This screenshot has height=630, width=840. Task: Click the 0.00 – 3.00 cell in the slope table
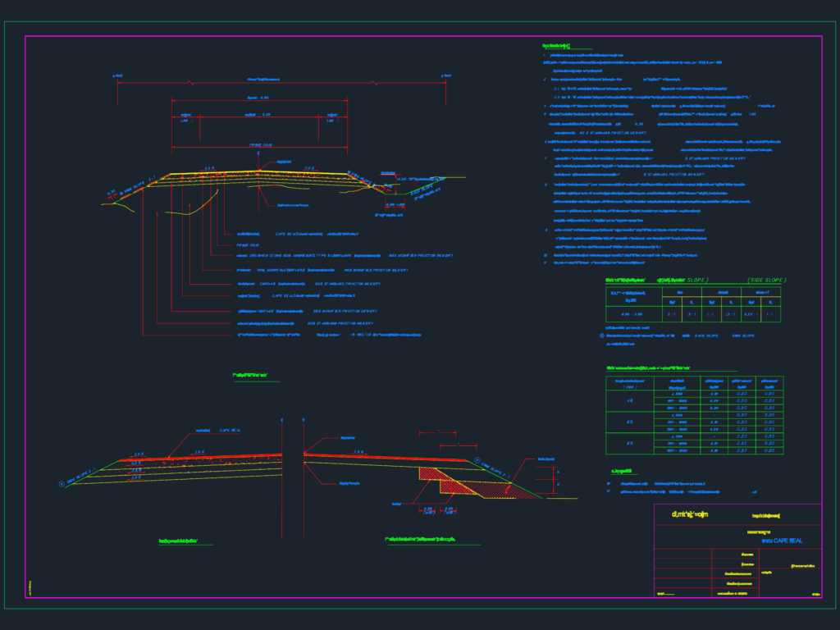(632, 314)
